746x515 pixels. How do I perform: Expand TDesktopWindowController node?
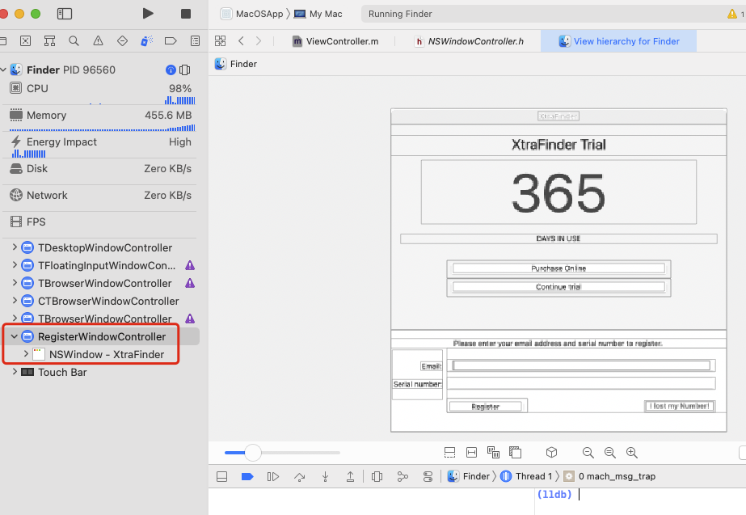tap(15, 247)
